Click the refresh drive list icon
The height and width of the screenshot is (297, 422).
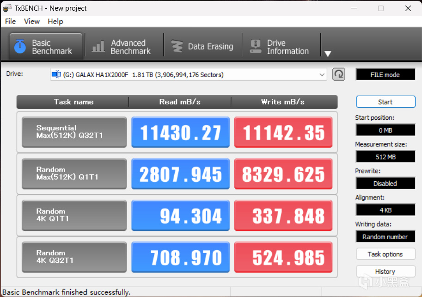pos(338,74)
